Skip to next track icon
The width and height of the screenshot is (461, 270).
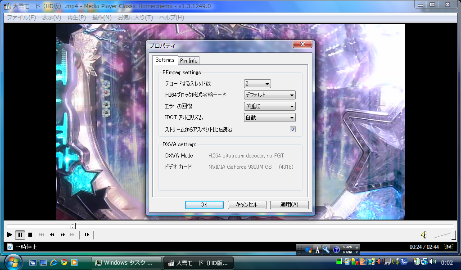tap(72, 235)
